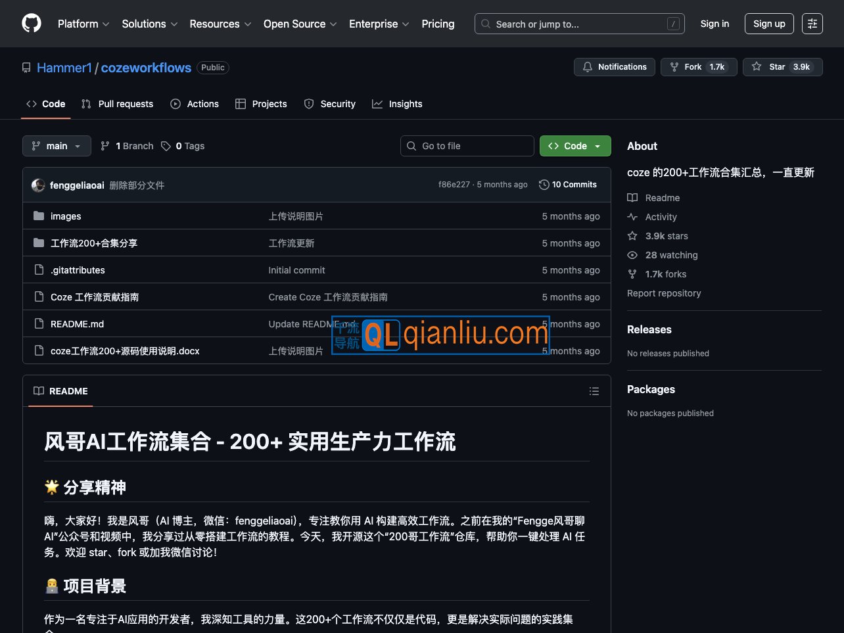Click the star icon beside 3.9k stars
This screenshot has height=633, width=844.
click(632, 236)
